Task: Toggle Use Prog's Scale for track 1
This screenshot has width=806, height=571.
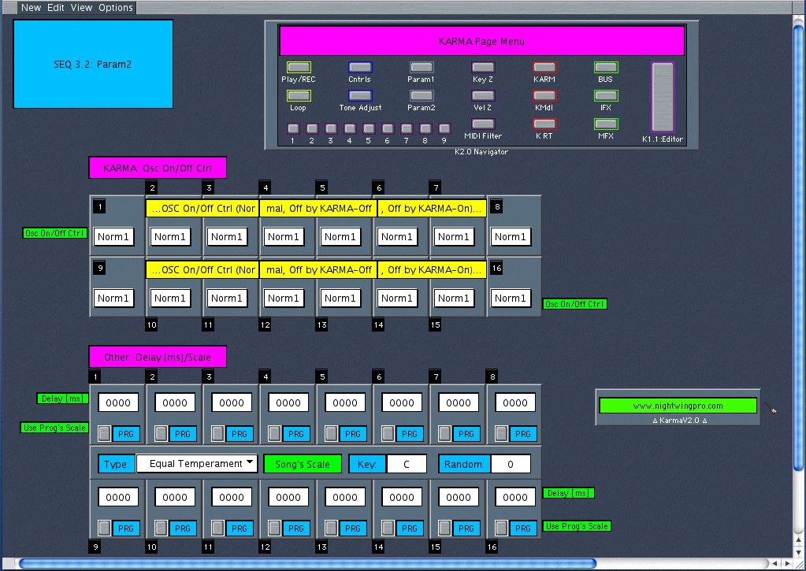Action: pyautogui.click(x=104, y=434)
